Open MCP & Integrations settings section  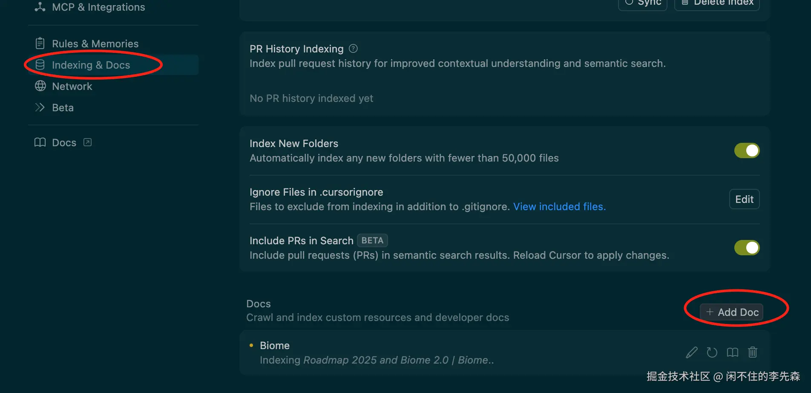tap(98, 7)
